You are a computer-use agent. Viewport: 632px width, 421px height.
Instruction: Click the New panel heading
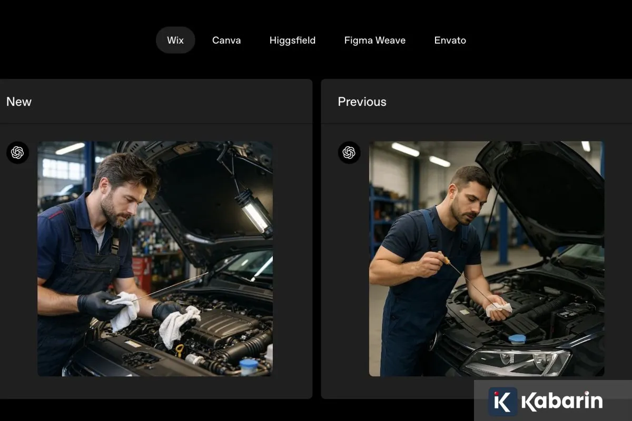pos(19,102)
